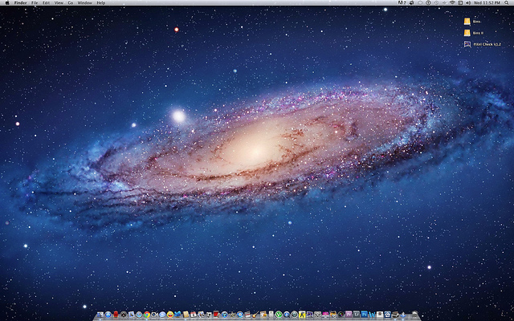
Task: Open the Apple menu
Action: point(7,2)
